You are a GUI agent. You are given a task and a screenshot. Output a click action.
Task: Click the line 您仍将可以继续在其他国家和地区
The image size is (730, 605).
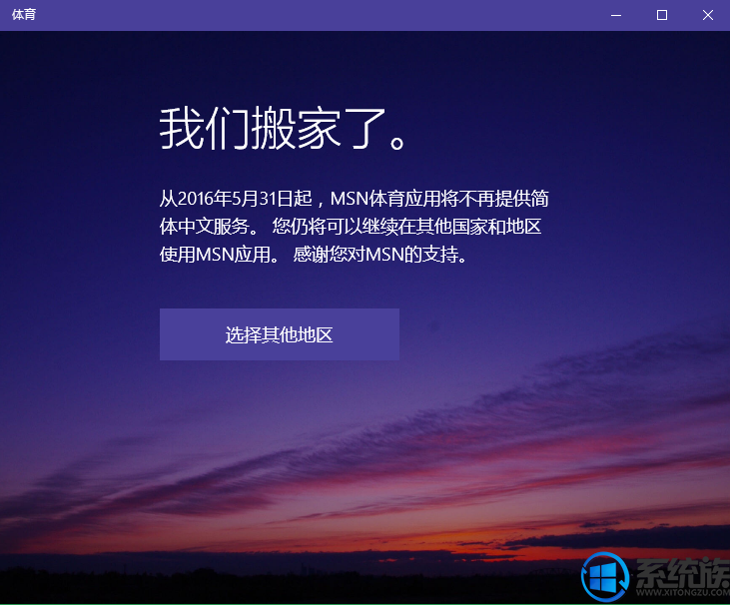[406, 227]
